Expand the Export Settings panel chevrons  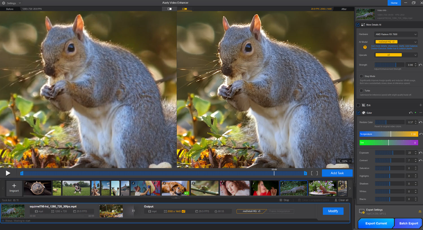[420, 211]
